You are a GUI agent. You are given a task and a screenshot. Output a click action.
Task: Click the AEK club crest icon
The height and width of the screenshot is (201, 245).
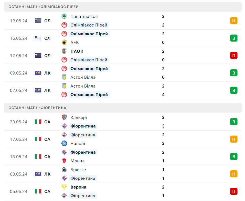click(x=64, y=42)
